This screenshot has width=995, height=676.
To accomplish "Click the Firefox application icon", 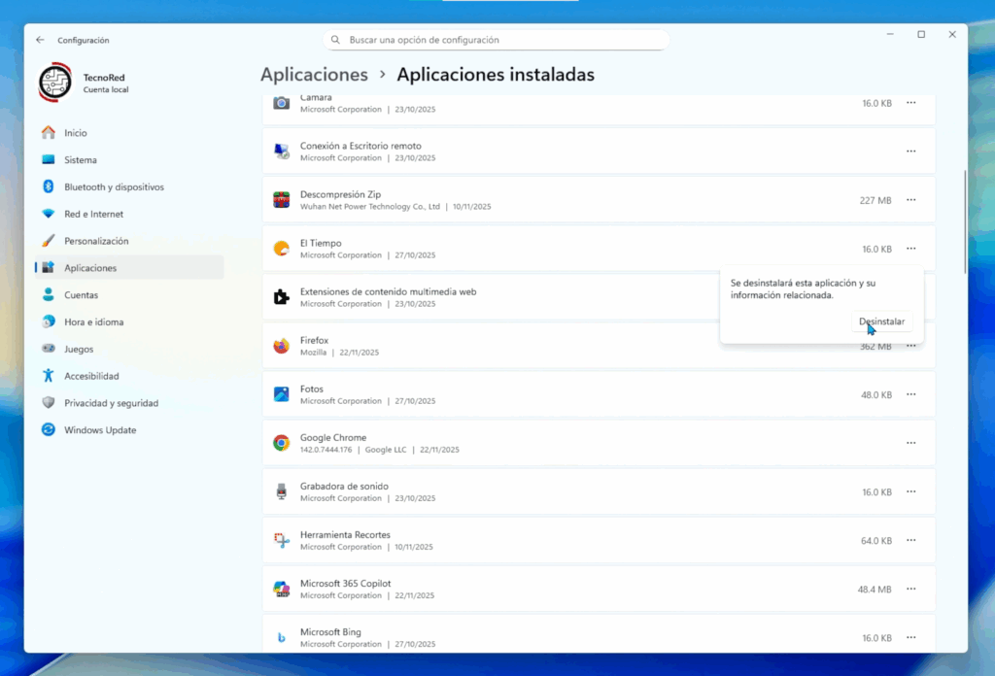I will pyautogui.click(x=283, y=345).
